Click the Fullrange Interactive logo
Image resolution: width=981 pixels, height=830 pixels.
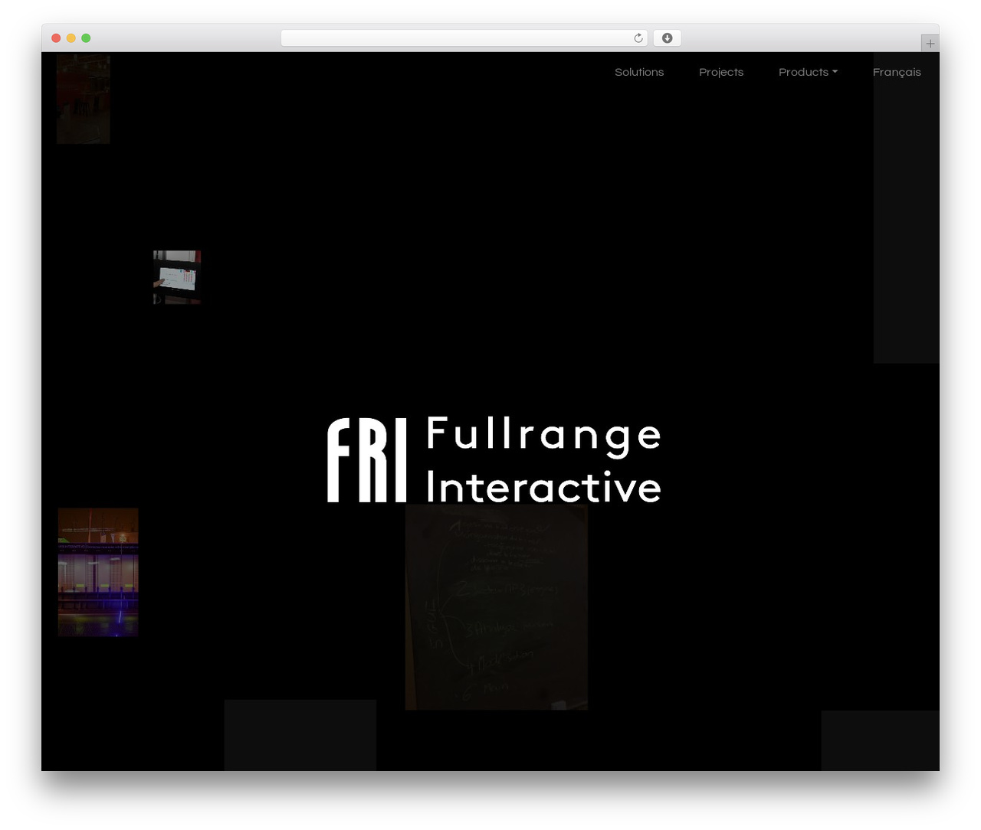(494, 459)
